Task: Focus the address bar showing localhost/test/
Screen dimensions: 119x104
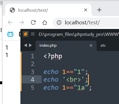Action: pyautogui.click(x=86, y=23)
